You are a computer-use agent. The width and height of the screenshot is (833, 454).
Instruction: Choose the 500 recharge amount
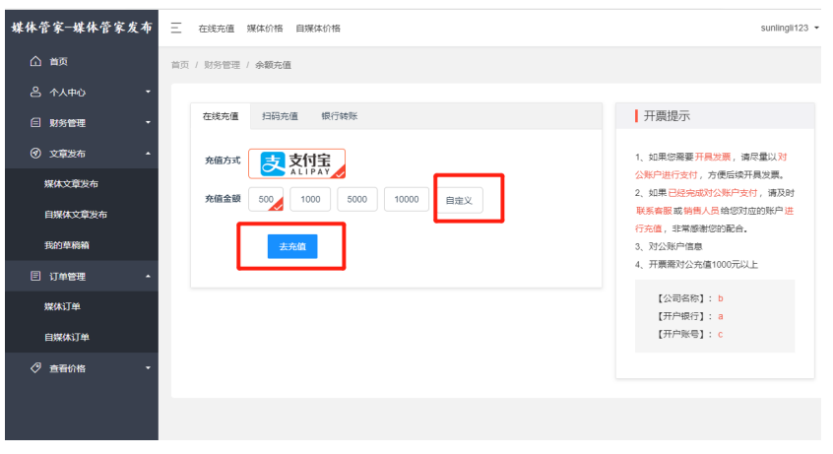click(266, 199)
